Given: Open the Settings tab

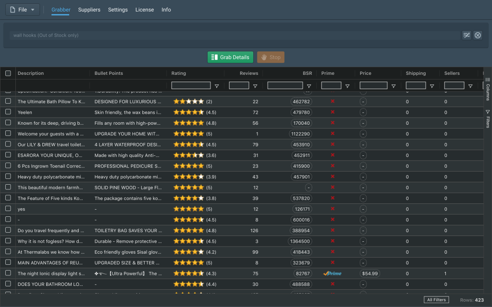Looking at the screenshot, I should (118, 10).
